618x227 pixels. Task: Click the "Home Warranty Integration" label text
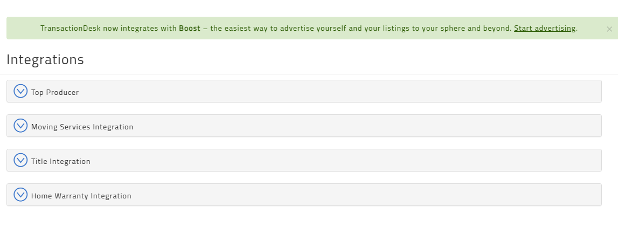81,196
